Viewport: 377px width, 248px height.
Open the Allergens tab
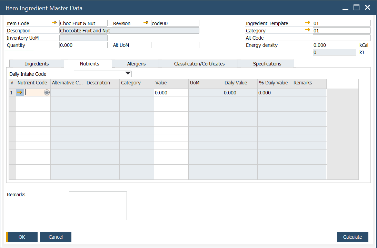(x=136, y=64)
